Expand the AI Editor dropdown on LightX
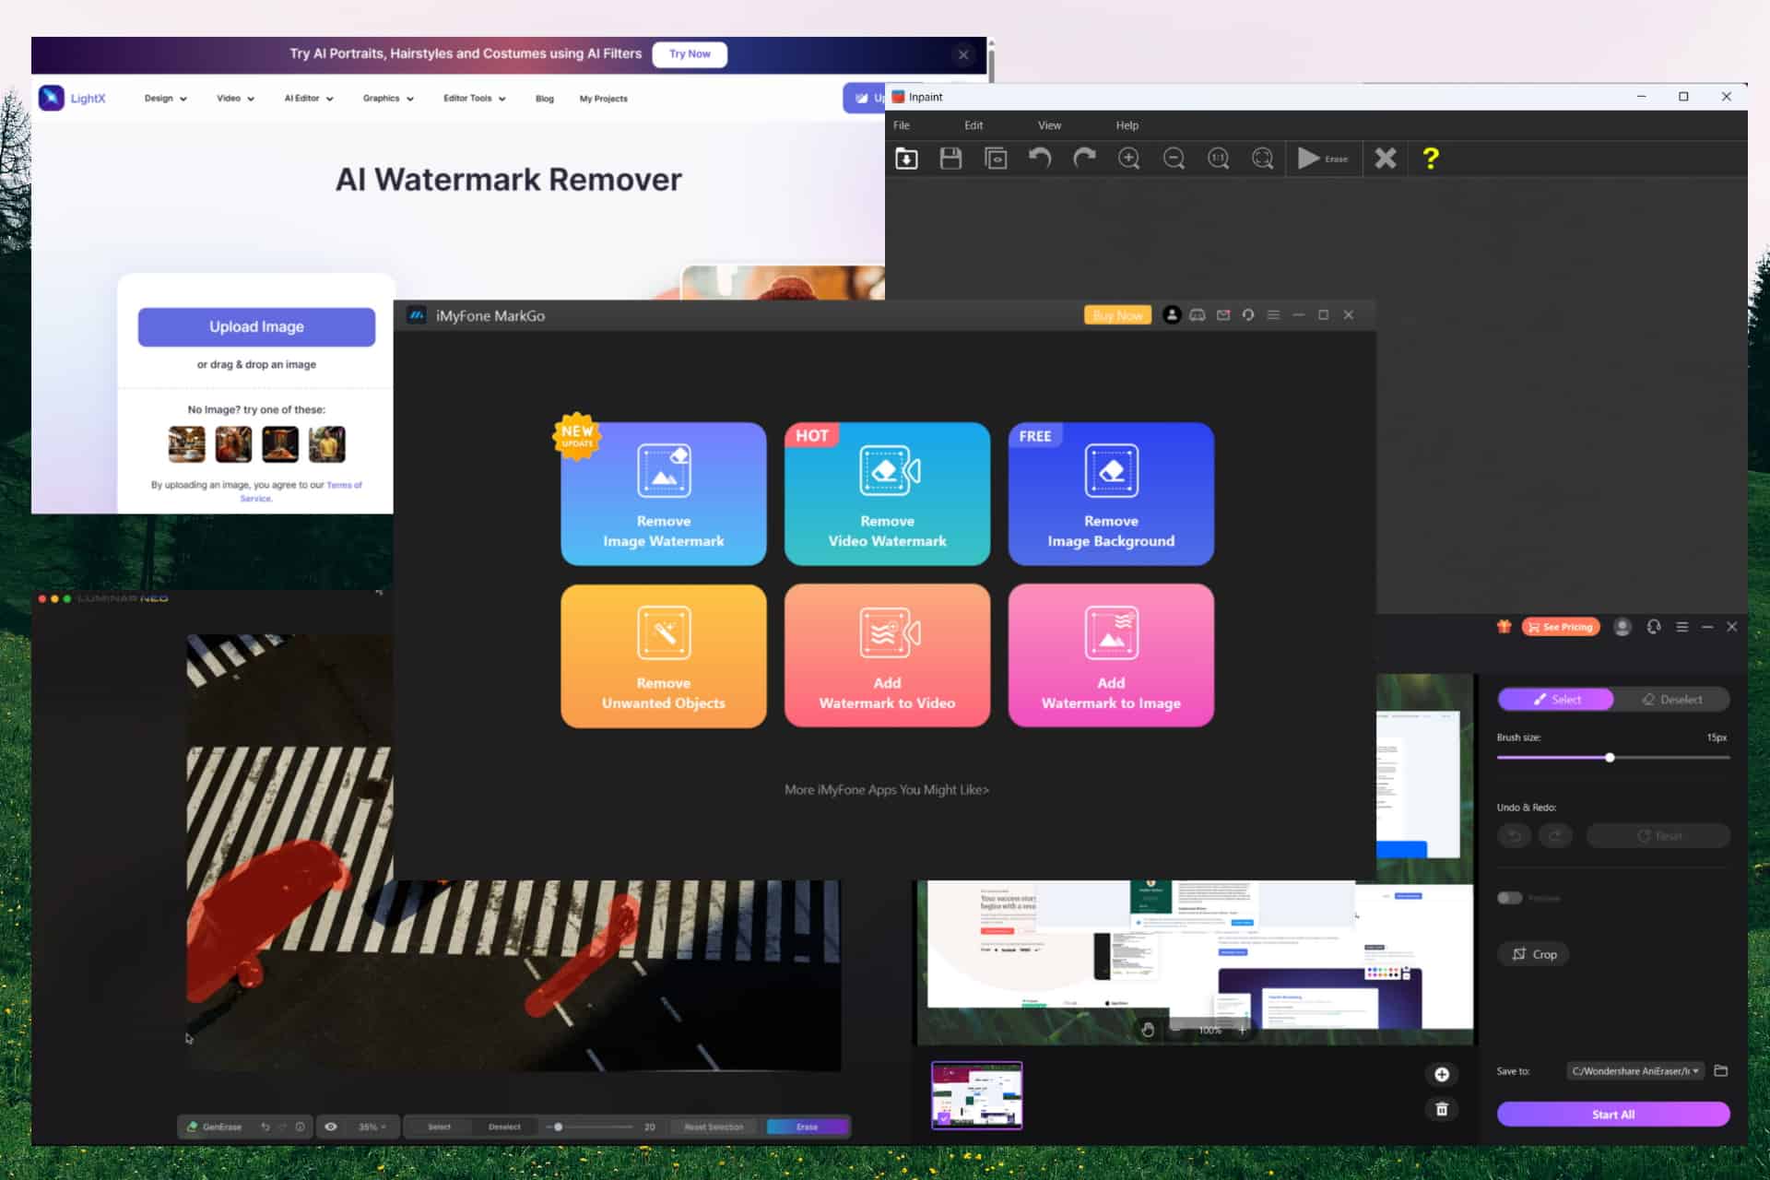 (309, 99)
